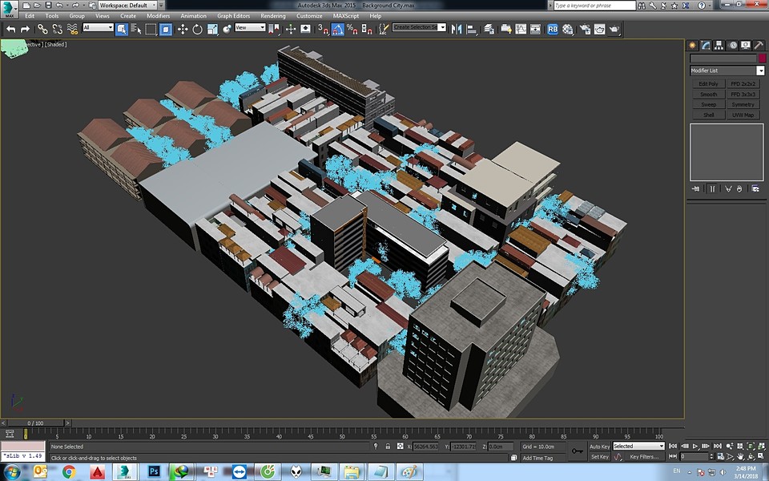Open the Modifiers menu
The width and height of the screenshot is (769, 481).
pos(158,16)
